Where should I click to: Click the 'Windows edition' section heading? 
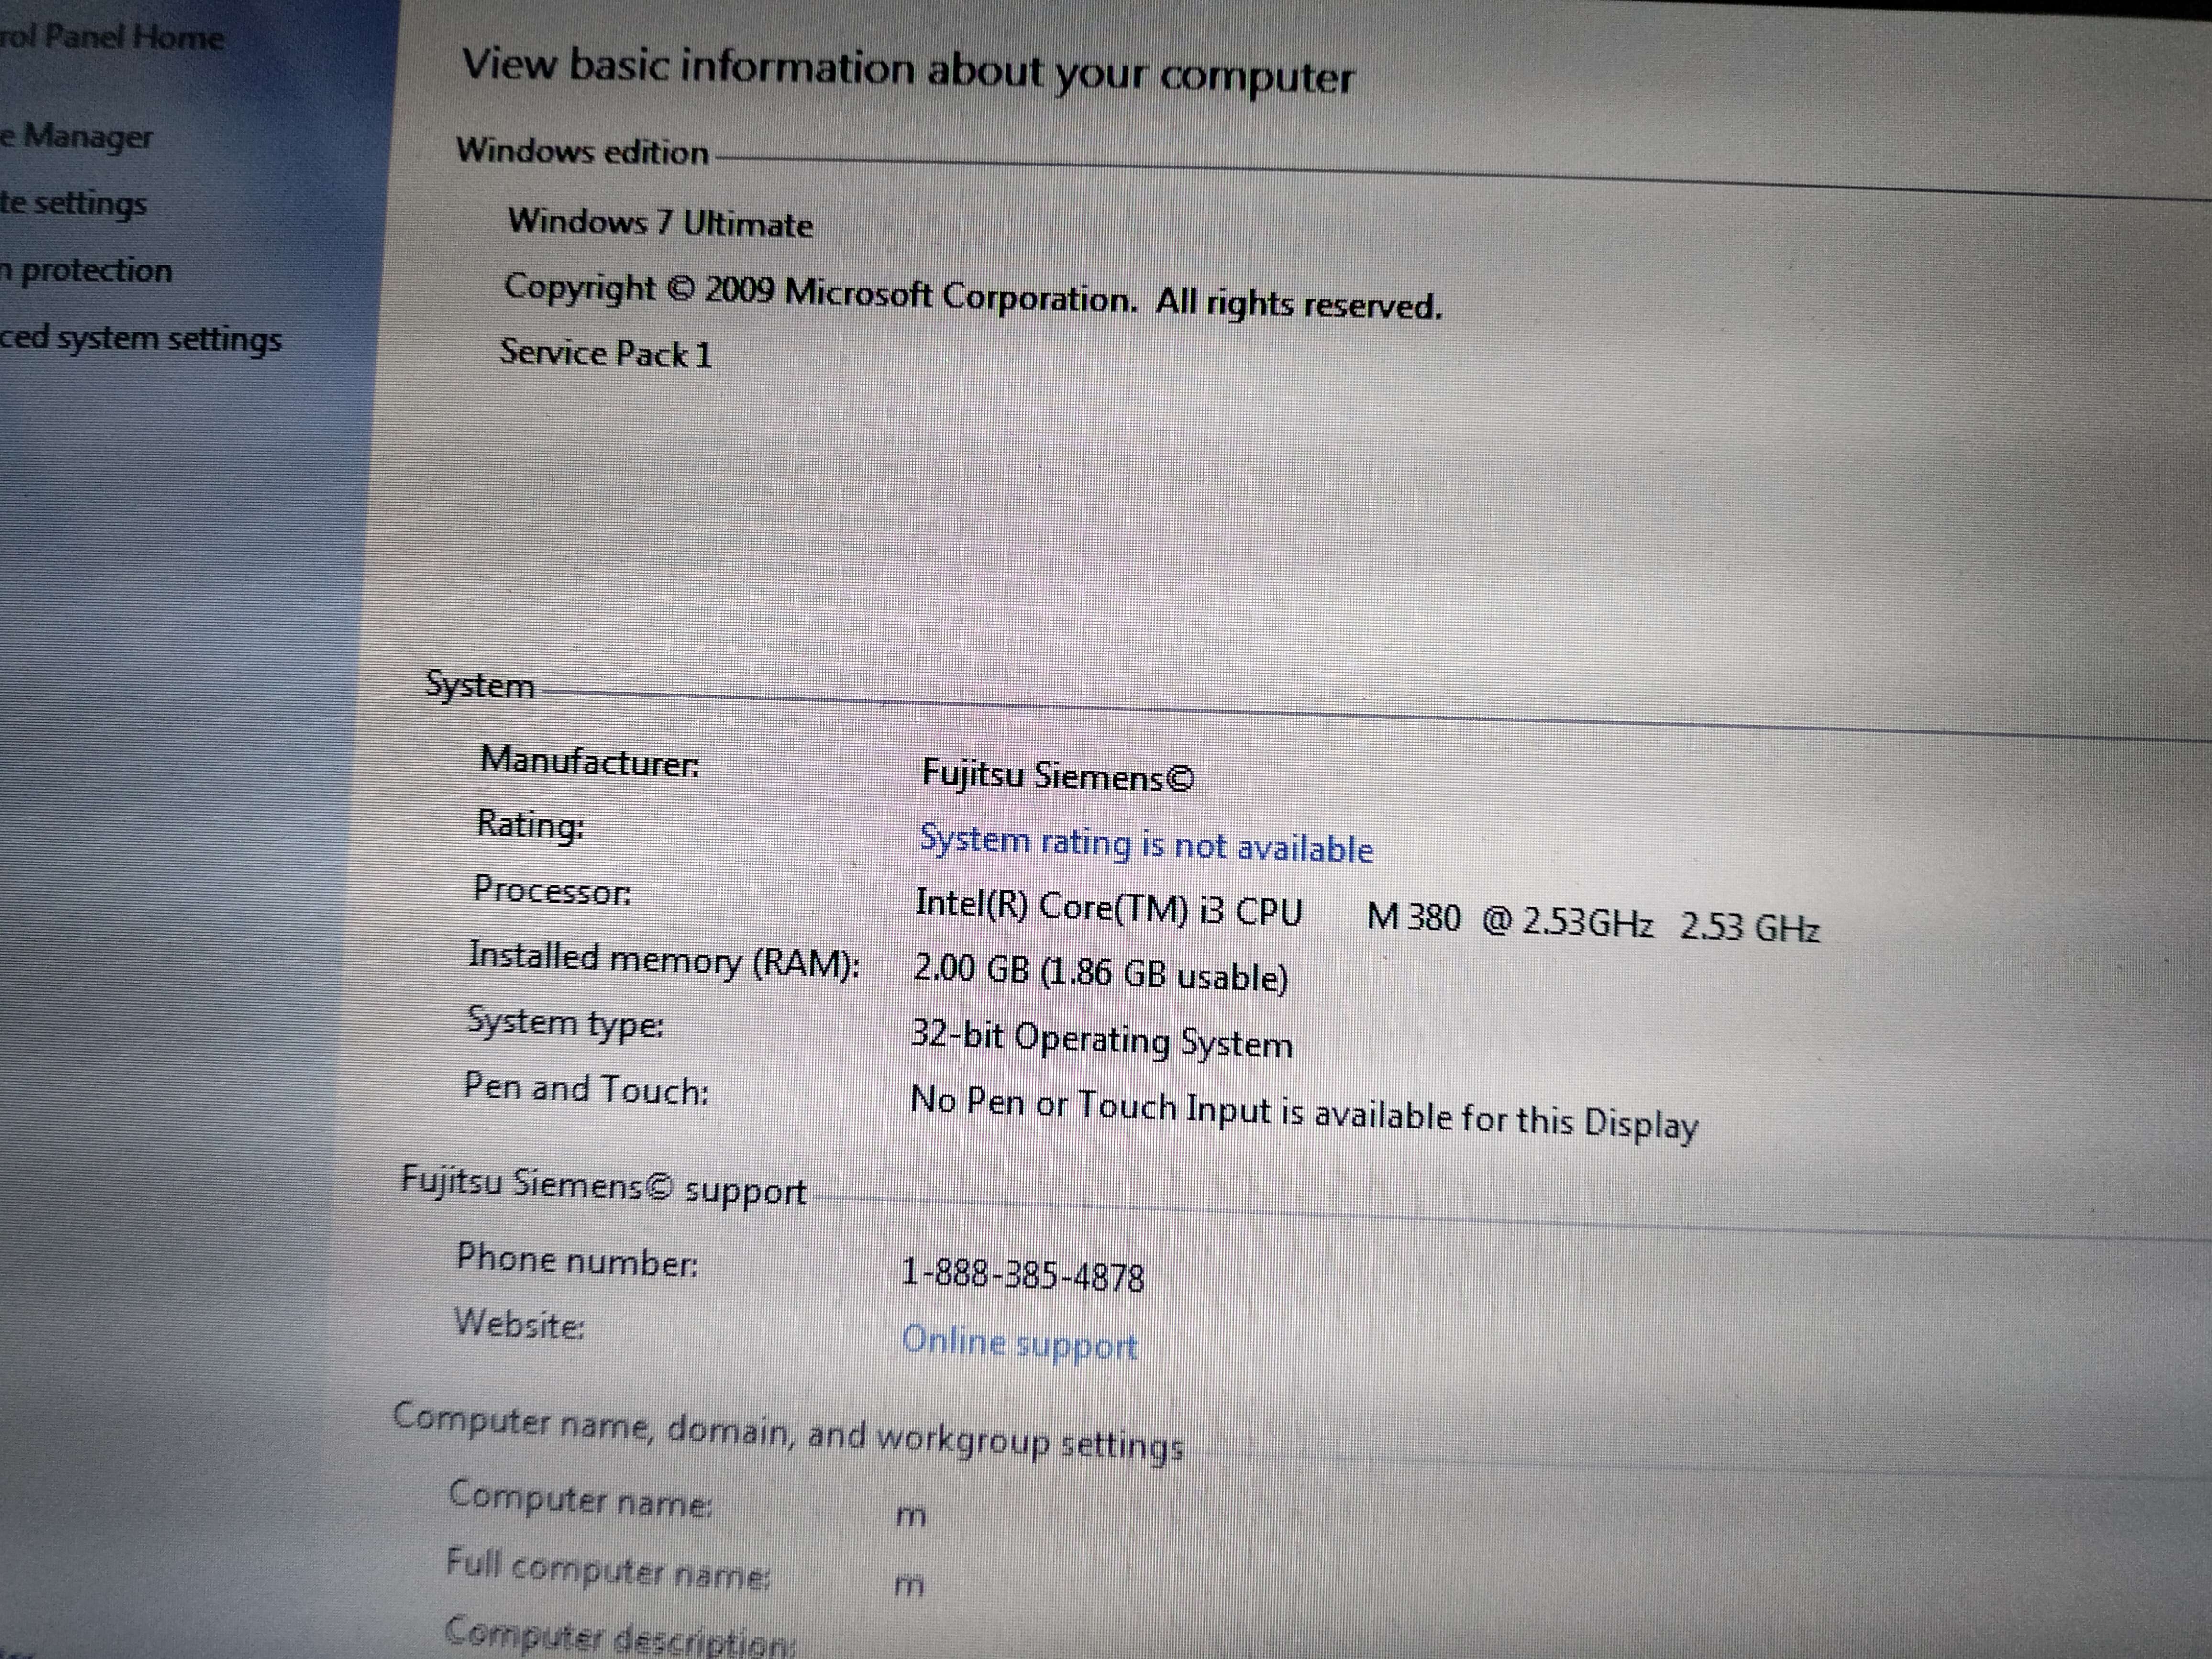[582, 151]
